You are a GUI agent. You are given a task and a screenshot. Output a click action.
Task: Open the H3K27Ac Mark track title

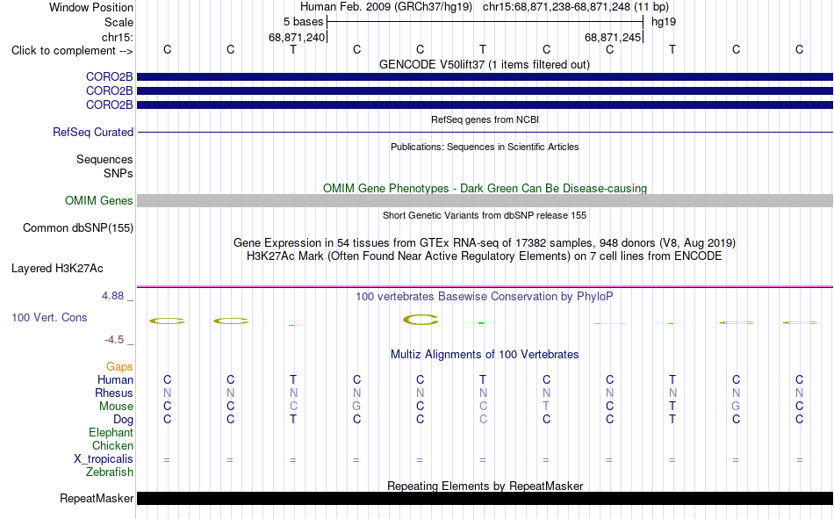click(485, 256)
